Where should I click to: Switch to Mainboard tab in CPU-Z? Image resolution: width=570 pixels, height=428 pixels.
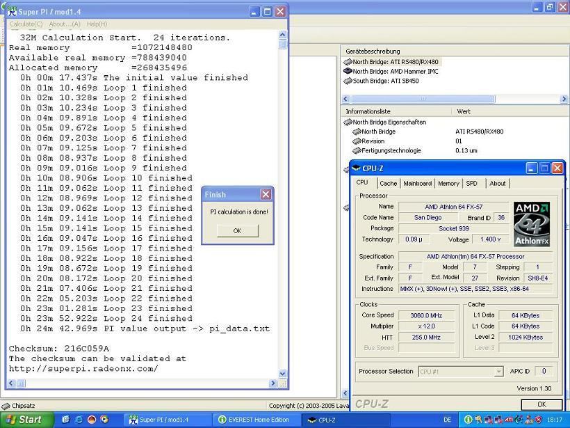pos(418,184)
